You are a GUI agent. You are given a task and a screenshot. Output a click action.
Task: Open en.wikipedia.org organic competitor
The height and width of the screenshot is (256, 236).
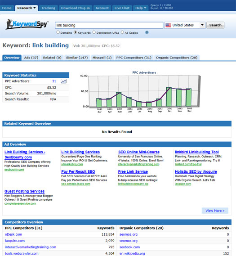pos(132,253)
